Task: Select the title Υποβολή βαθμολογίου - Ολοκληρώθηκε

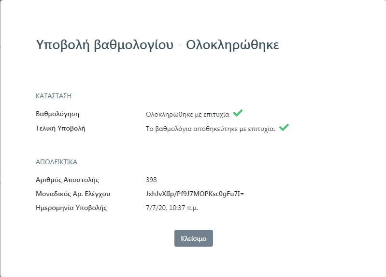Action: point(157,45)
